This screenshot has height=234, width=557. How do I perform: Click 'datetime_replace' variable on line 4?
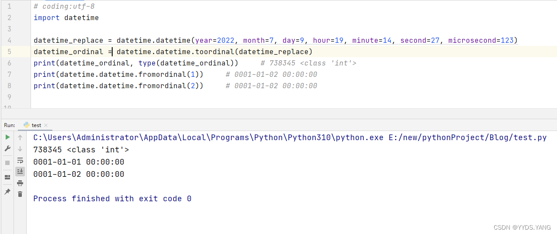69,41
